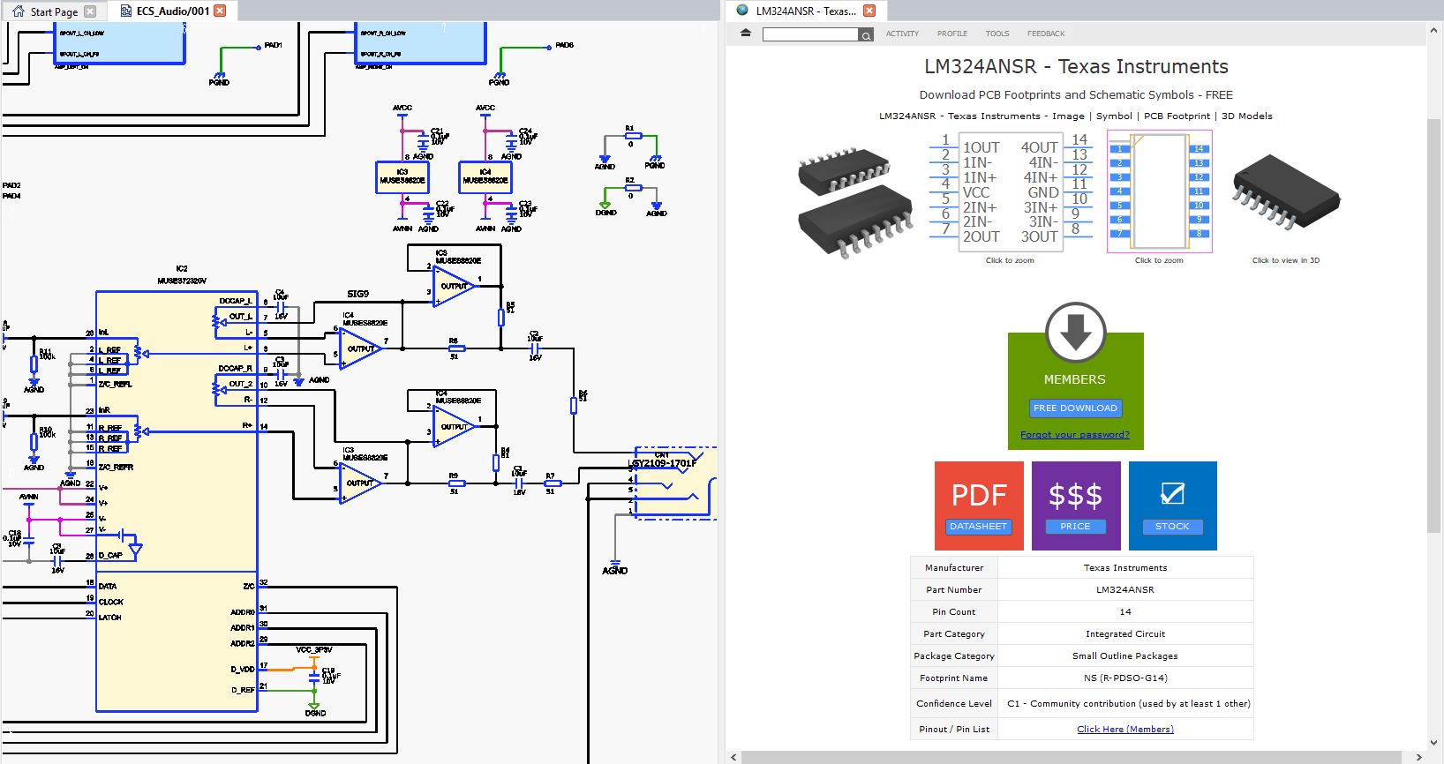Close the ECS_Audio/001 tab

(220, 11)
